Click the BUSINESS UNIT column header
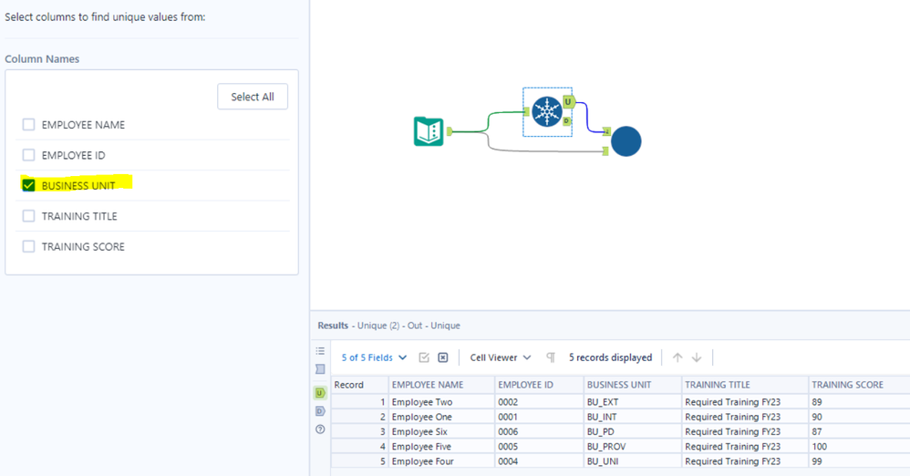 click(x=633, y=384)
